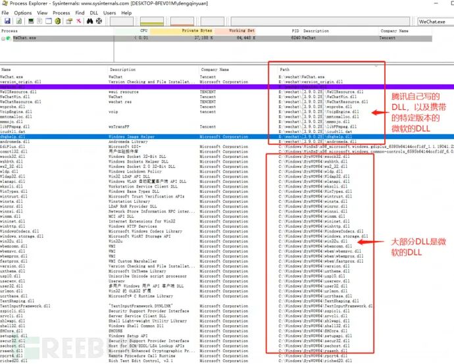The height and width of the screenshot is (364, 454).
Task: Select the version_origin.dll row
Action: (227, 82)
